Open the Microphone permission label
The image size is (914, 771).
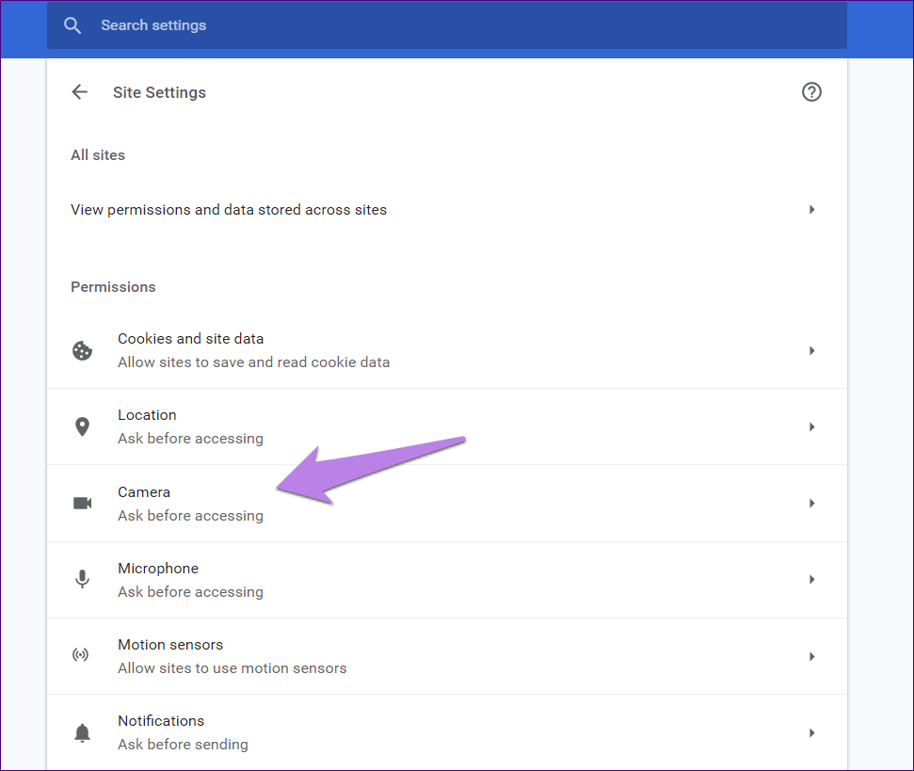click(x=158, y=569)
